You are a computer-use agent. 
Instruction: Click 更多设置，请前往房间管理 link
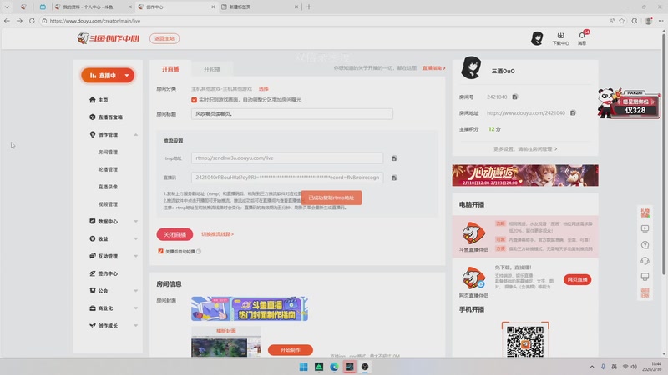click(x=525, y=149)
